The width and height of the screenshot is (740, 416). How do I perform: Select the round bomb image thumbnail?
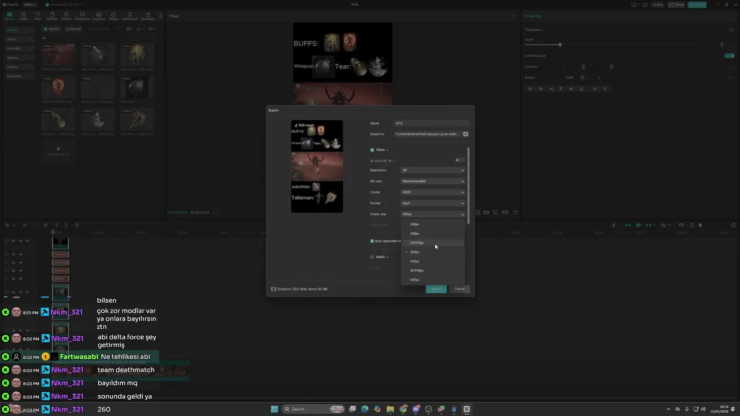click(138, 87)
